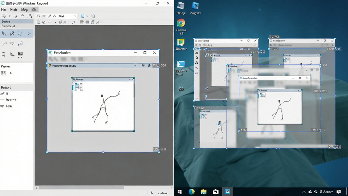Click the grid icon under the Pytier section
The image size is (348, 196).
pos(3,73)
